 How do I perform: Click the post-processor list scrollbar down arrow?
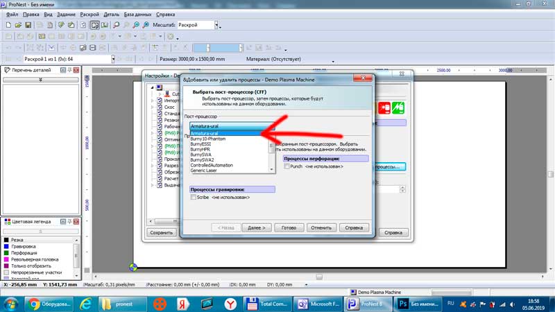pos(272,170)
